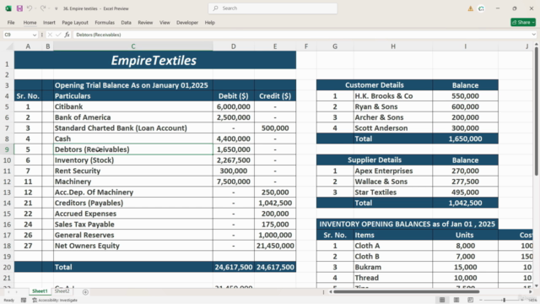
Task: Select the Standard Charted Bank (Loan Account) cell
Action: 133,128
